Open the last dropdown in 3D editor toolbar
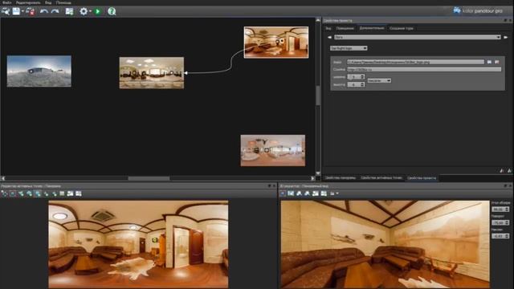514x289 pixels. point(334,193)
